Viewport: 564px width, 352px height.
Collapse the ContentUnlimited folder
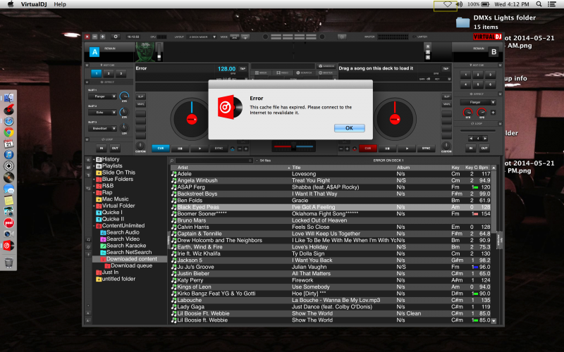(x=94, y=226)
